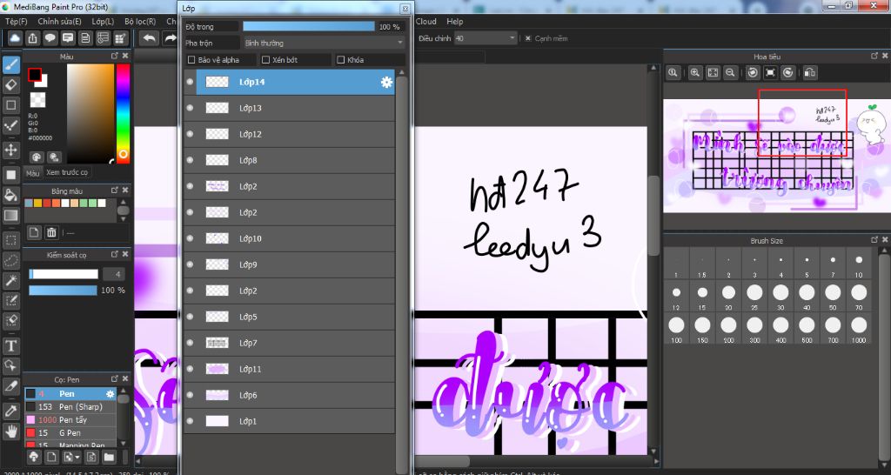Pop out the Cọ: Pen brush panel
The image size is (891, 475).
114,379
